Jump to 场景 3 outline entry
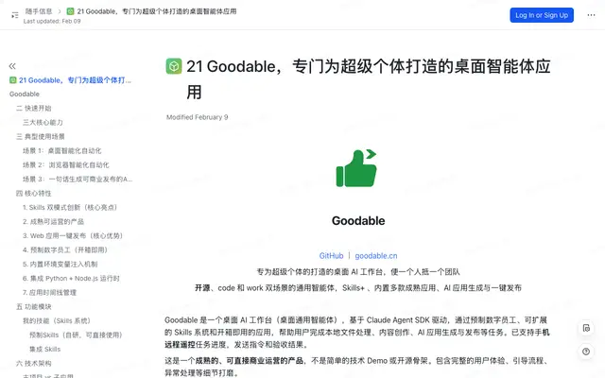605x378 pixels. click(x=78, y=180)
